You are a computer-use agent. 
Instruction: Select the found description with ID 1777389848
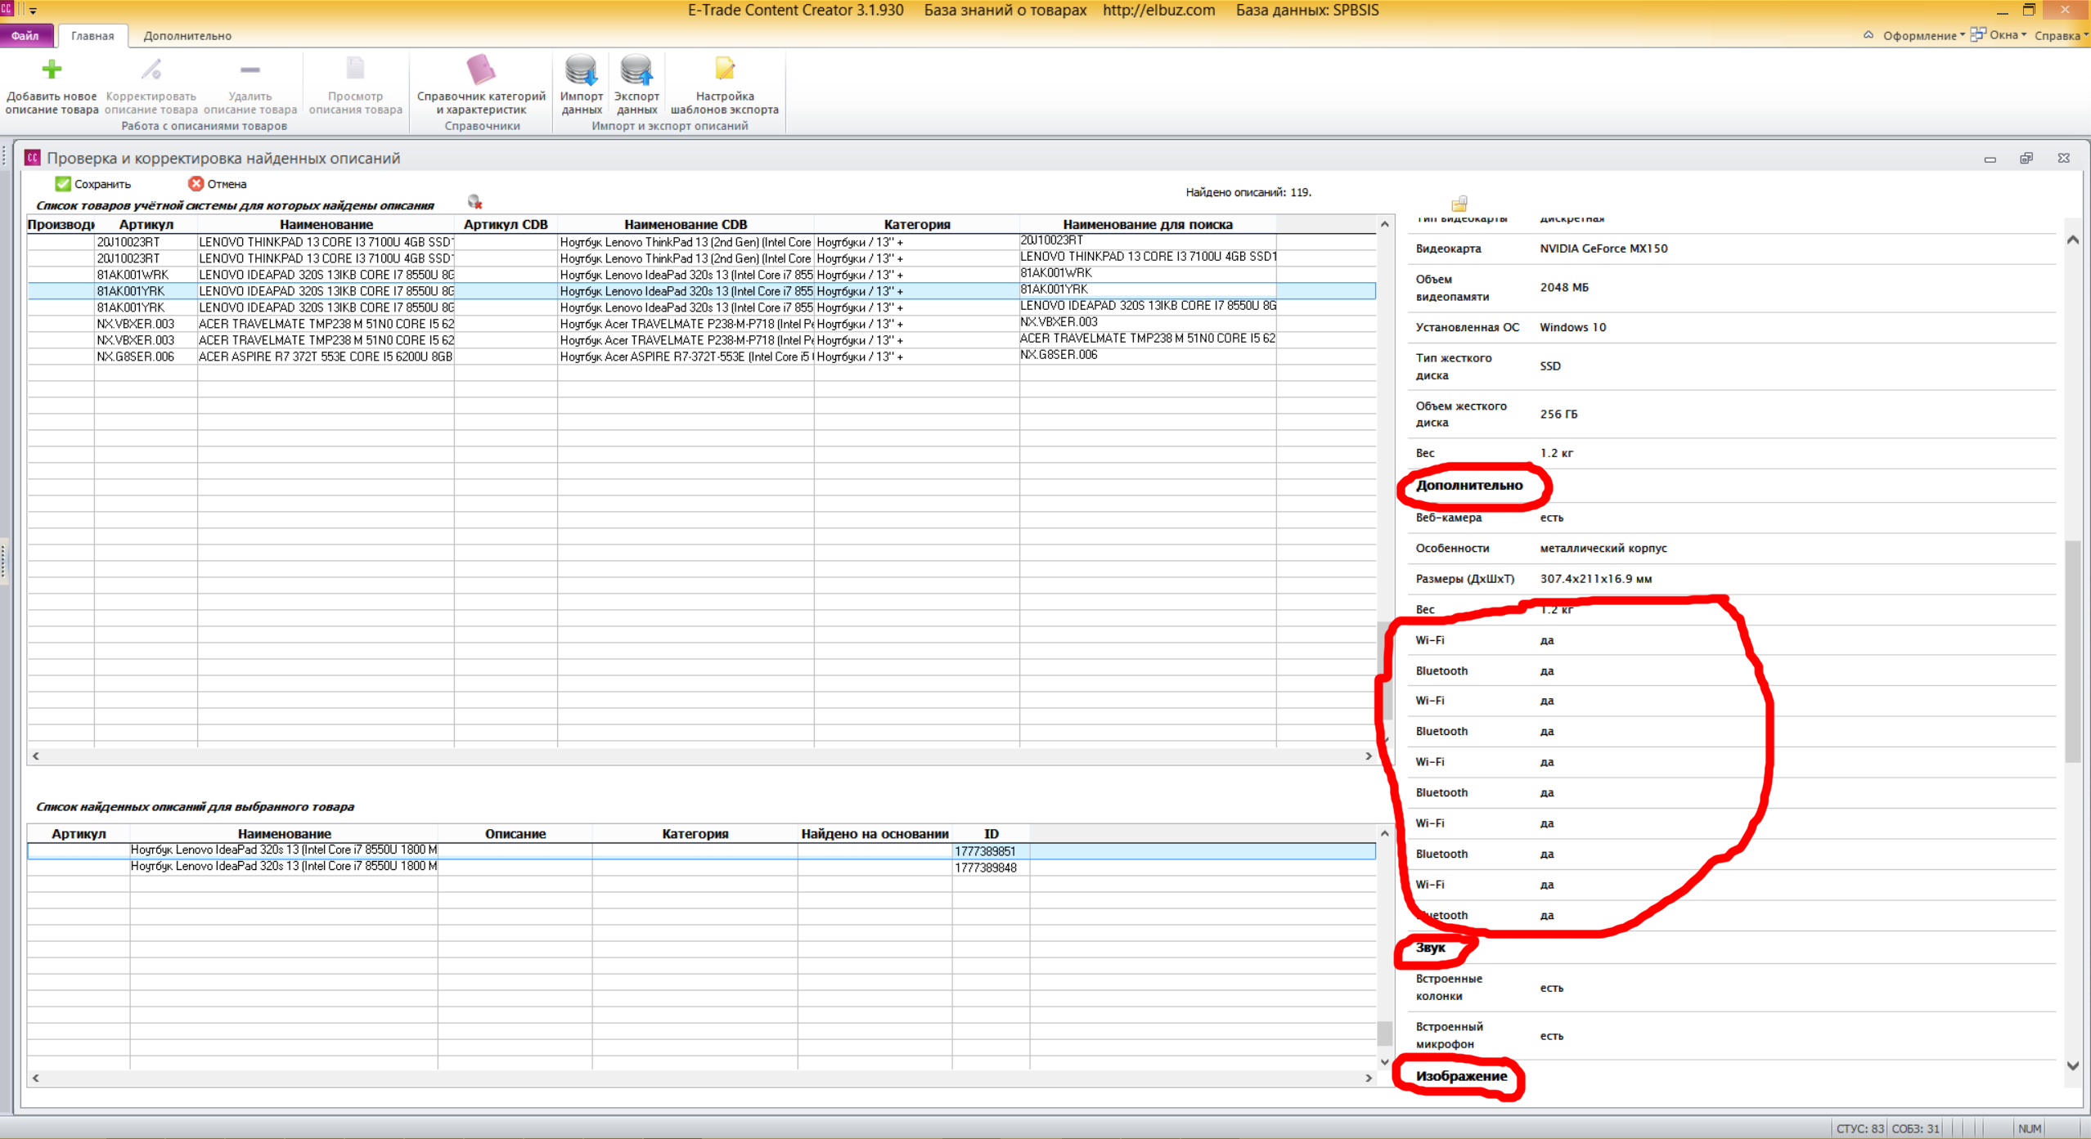click(701, 868)
